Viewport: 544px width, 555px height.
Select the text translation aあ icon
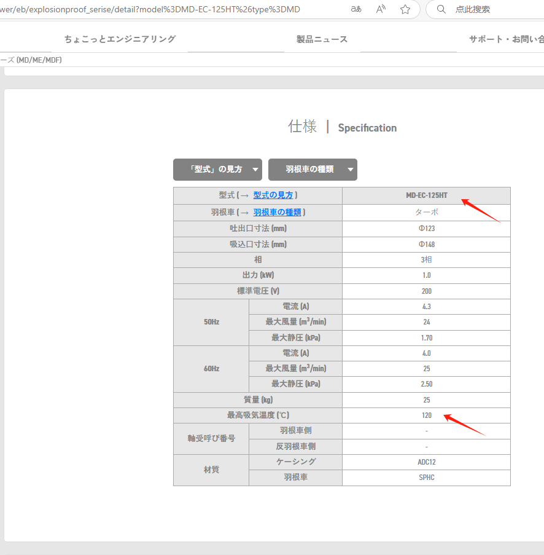(x=356, y=9)
